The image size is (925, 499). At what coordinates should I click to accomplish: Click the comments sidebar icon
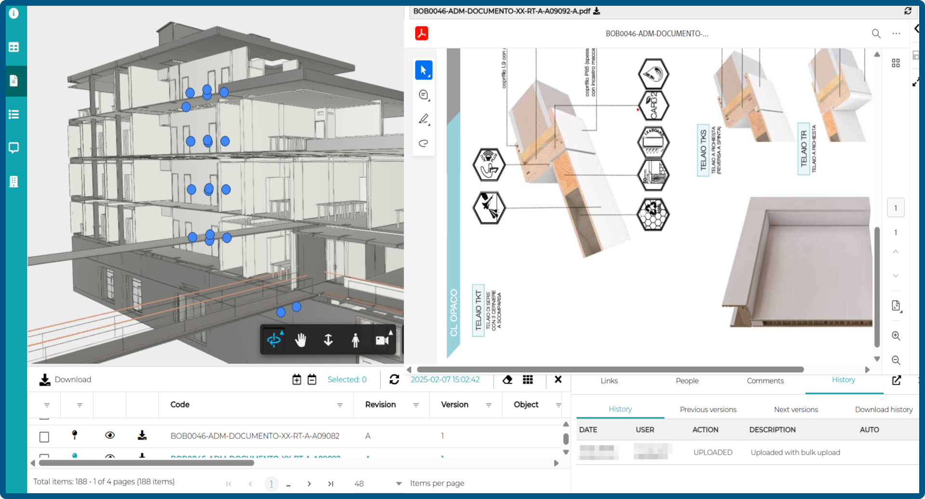pyautogui.click(x=14, y=148)
